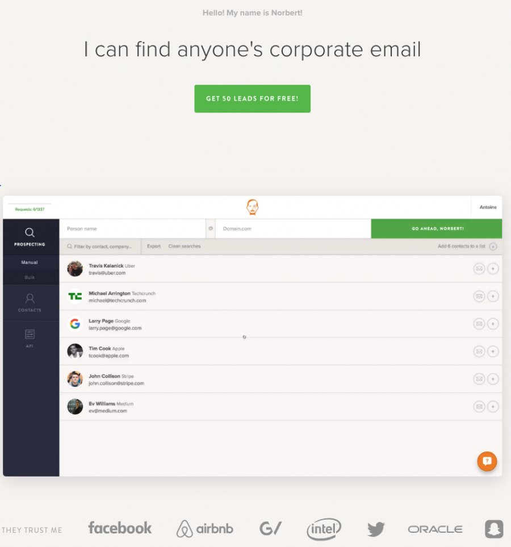Click the email icon for Ev Williams
Image resolution: width=511 pixels, height=547 pixels.
[x=479, y=406]
